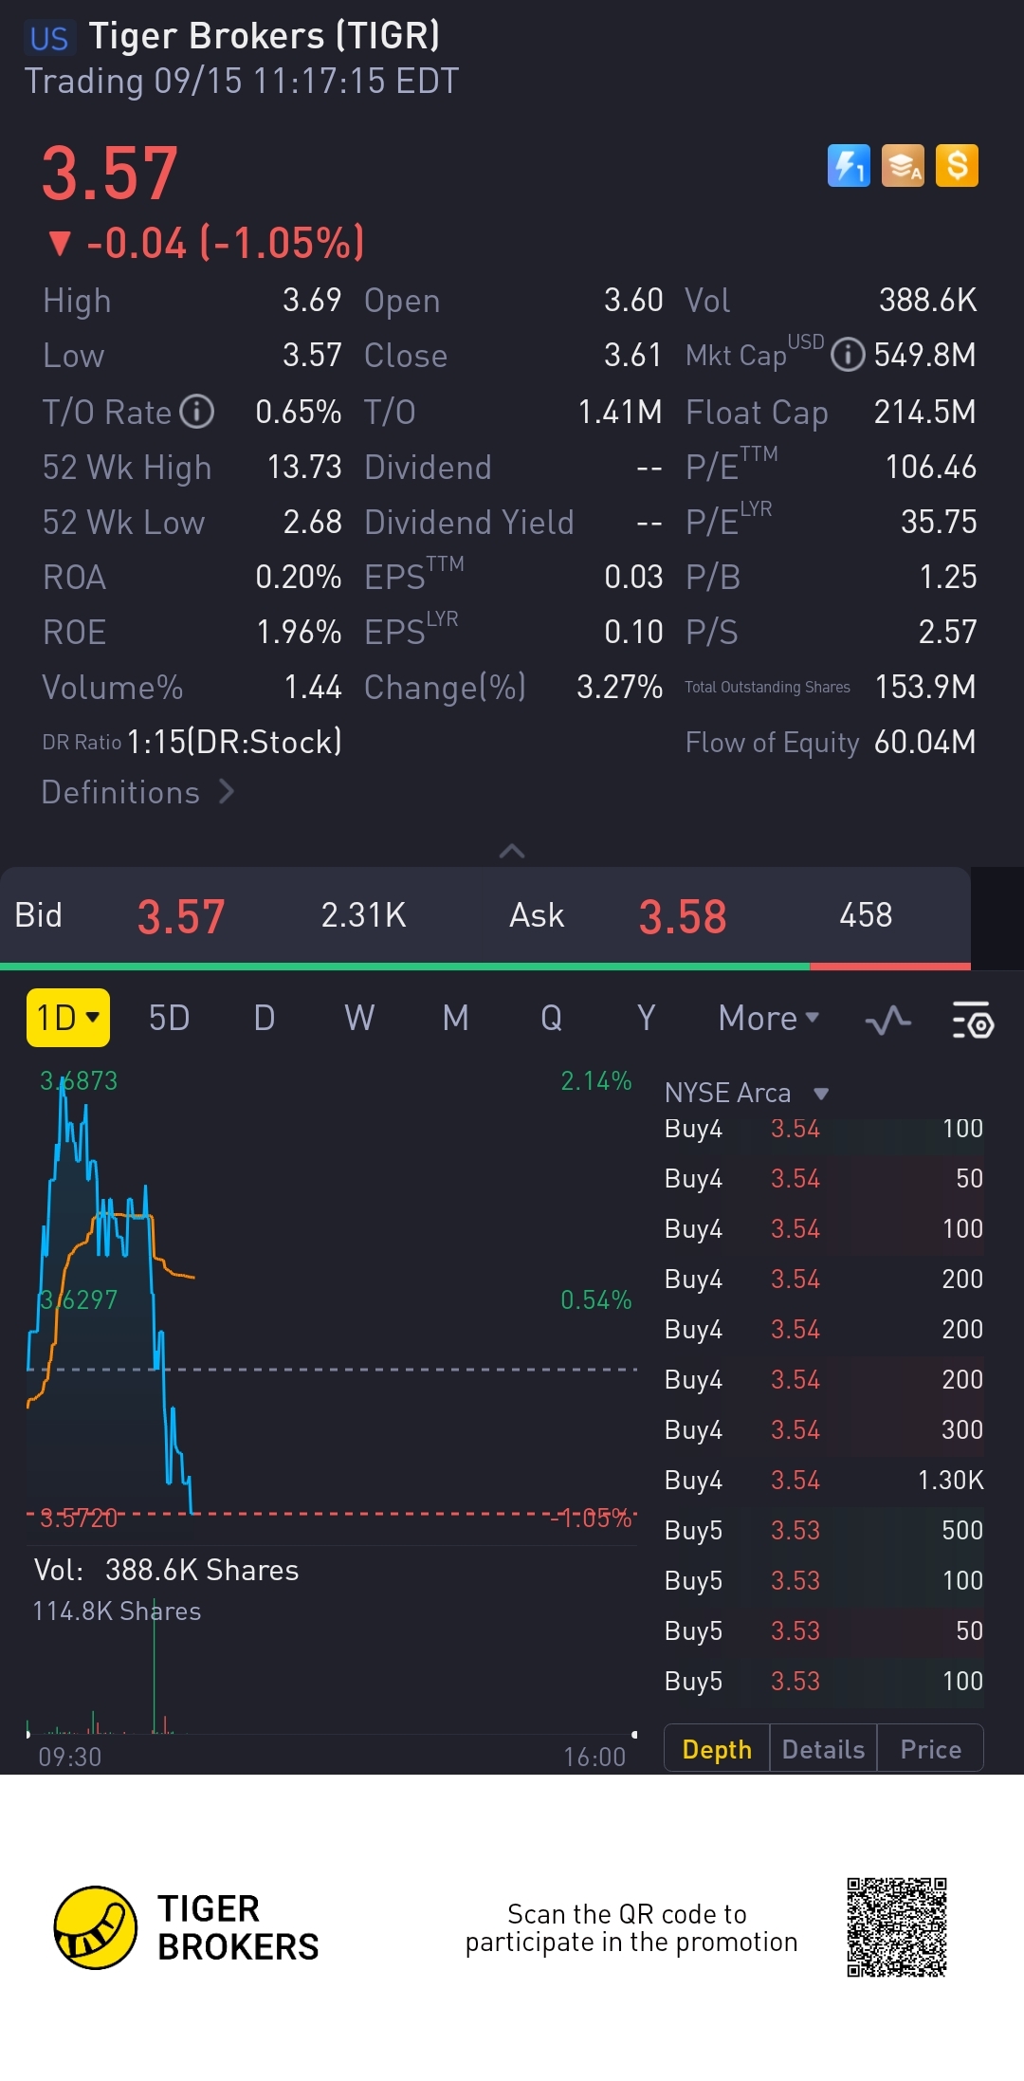
Task: Open the 1D timeframe dropdown
Action: click(68, 1018)
